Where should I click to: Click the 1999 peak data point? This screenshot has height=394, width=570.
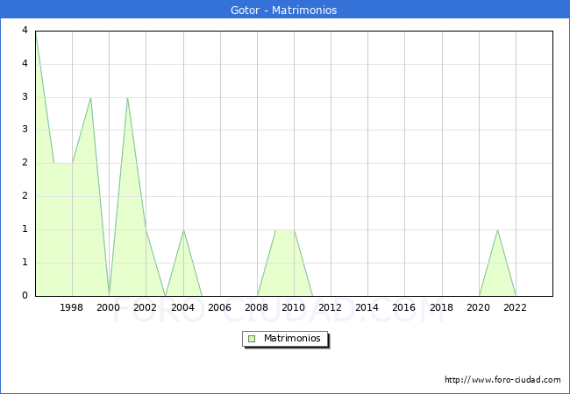90,98
